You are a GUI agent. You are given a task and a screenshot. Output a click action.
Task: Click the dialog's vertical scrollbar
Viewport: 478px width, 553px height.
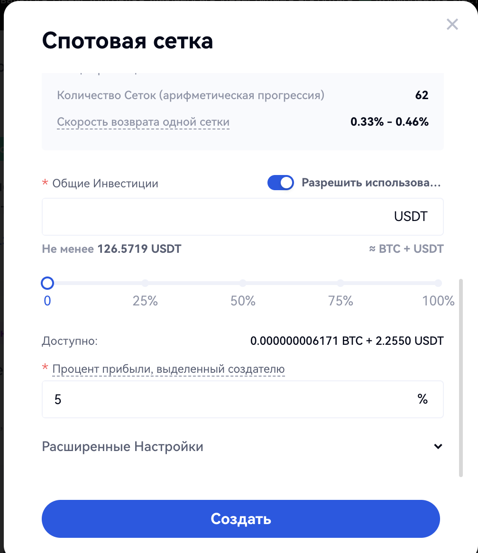click(461, 377)
